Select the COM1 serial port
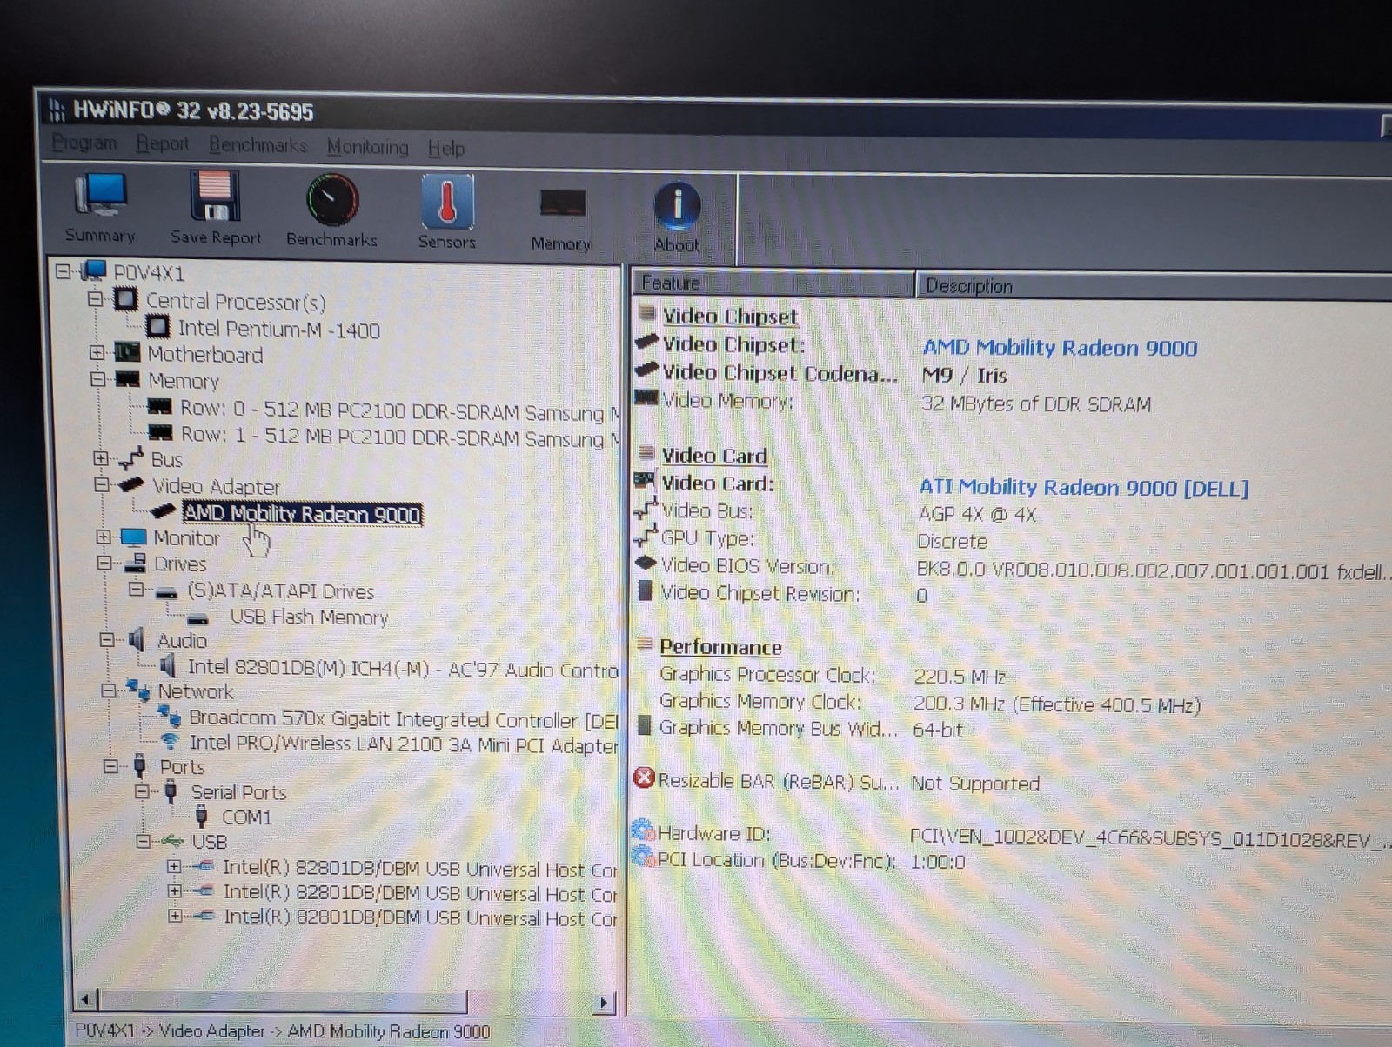Viewport: 1392px width, 1047px height. [247, 817]
